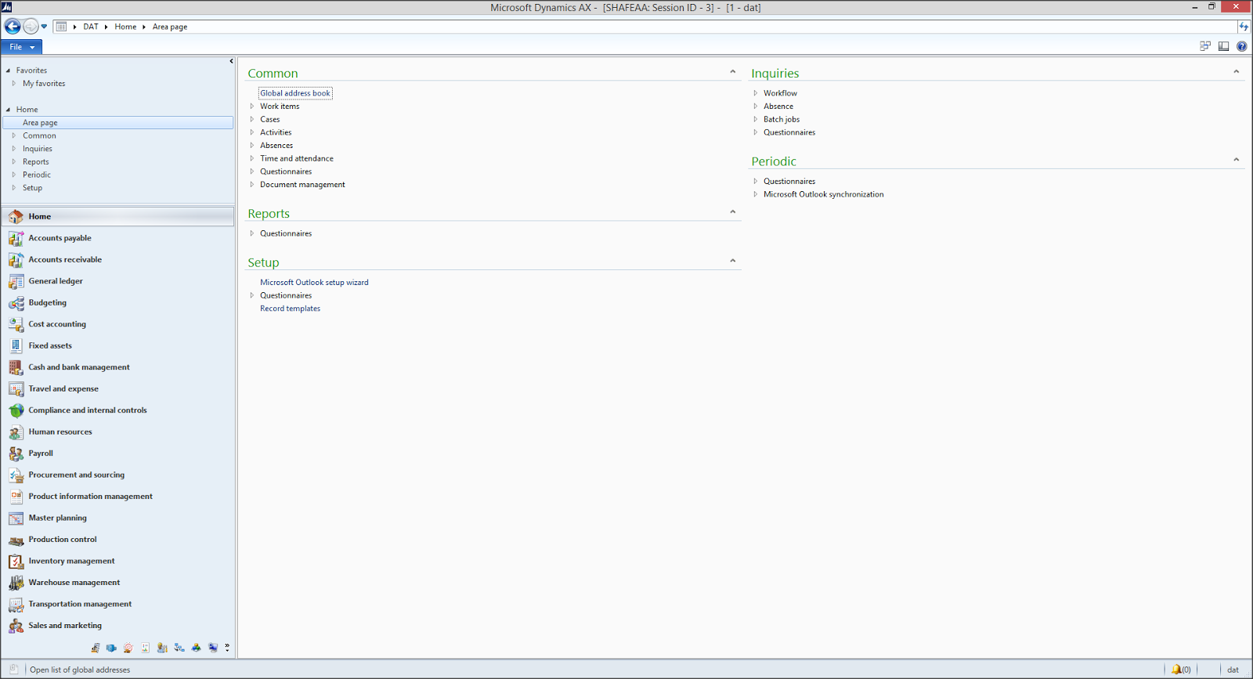Expand Batch jobs under Inquiries

click(756, 120)
